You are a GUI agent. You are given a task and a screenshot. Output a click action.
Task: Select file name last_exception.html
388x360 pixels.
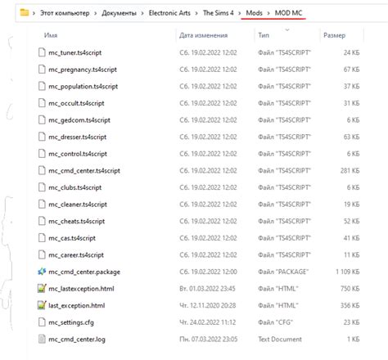[x=77, y=306]
